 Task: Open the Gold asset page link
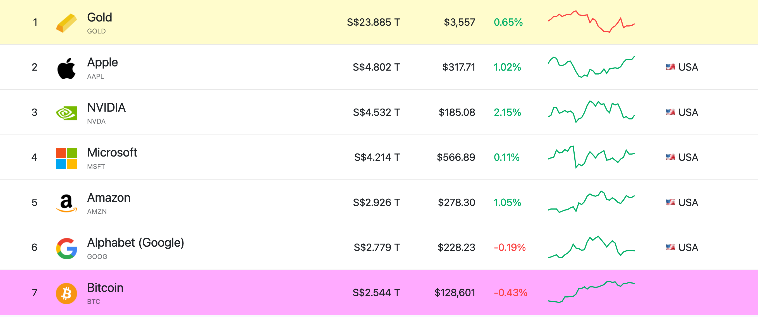tap(99, 18)
